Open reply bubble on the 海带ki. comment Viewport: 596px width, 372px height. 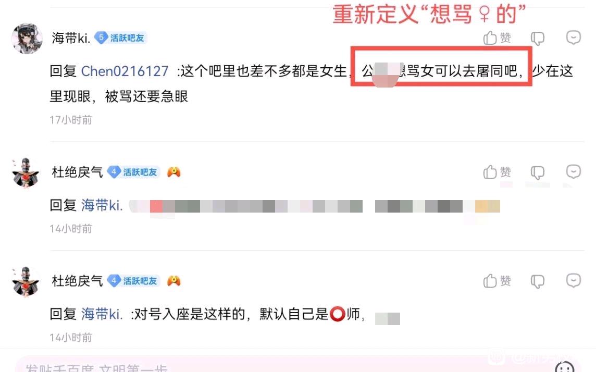tap(573, 38)
